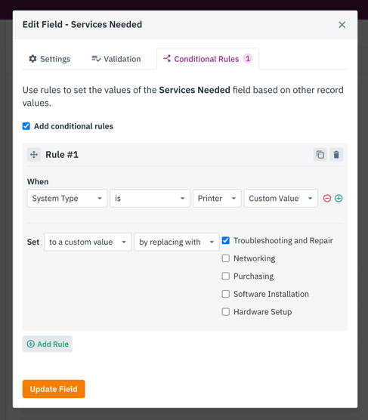Expand the 'to a custom value' dropdown
The image size is (368, 420).
(88, 242)
